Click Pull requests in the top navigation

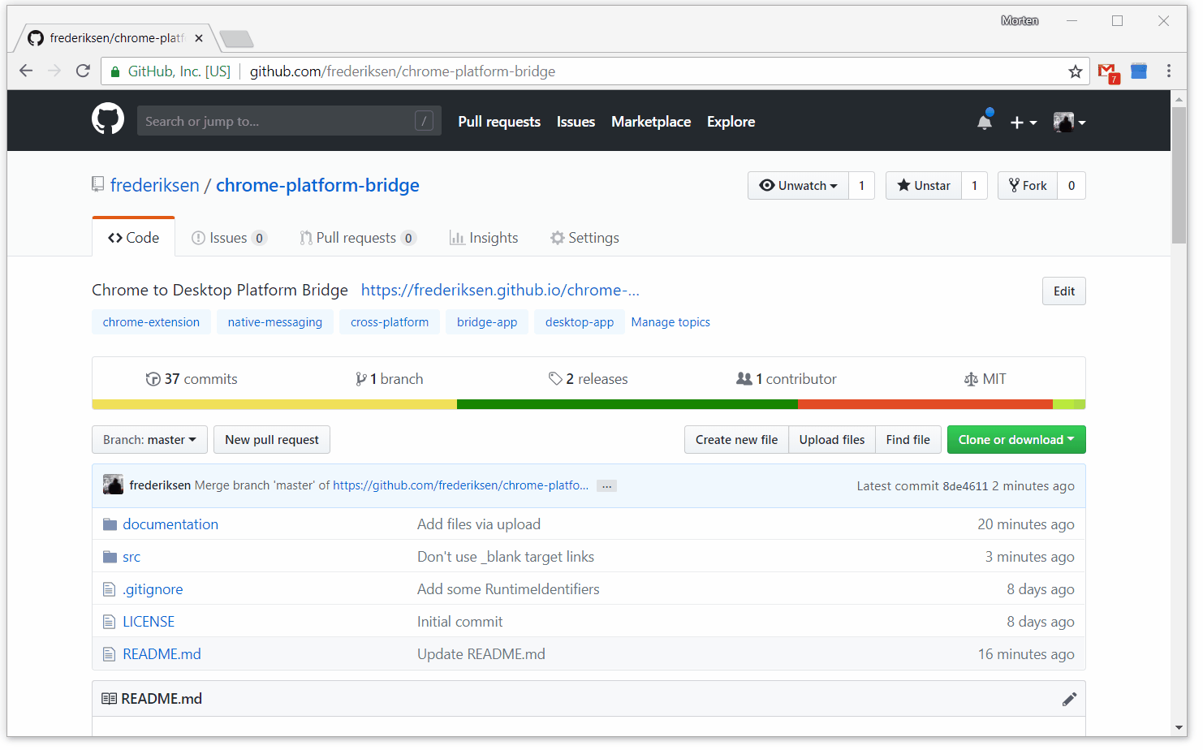(x=499, y=122)
